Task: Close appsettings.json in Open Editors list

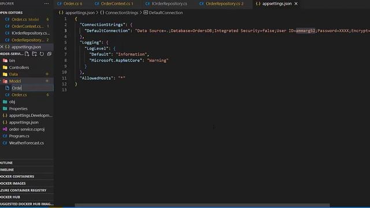Action: (2, 47)
